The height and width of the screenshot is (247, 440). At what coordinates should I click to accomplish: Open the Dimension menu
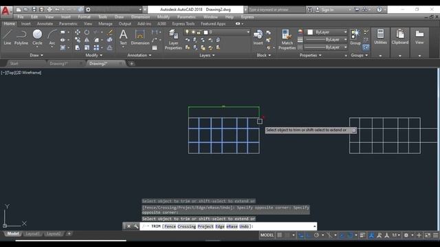click(x=140, y=16)
